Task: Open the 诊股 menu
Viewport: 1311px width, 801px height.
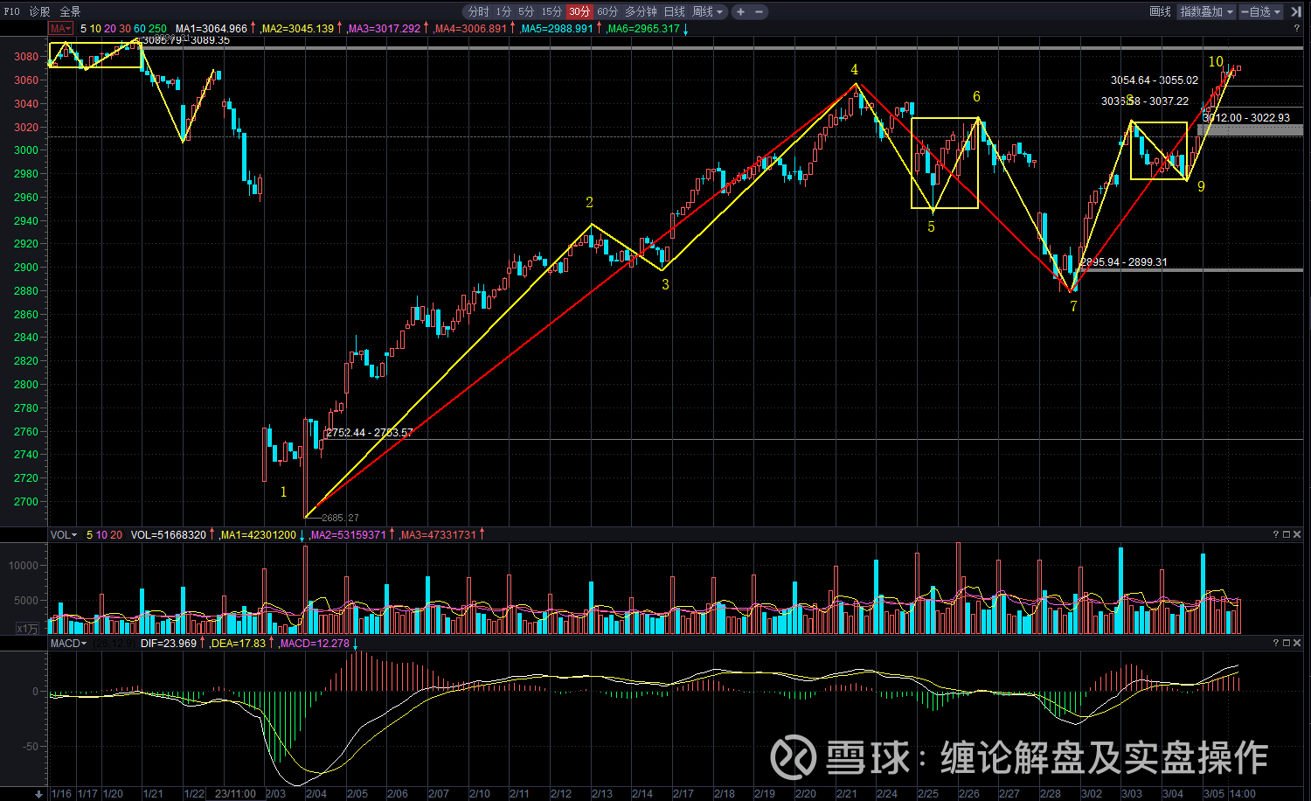Action: (x=39, y=11)
